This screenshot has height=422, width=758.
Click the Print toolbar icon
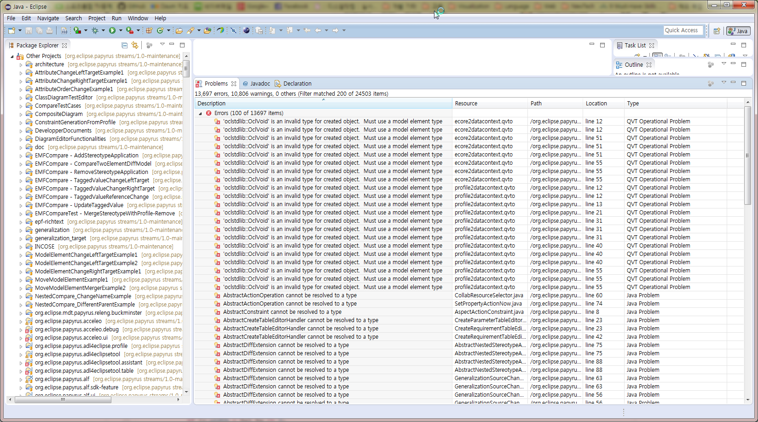pos(49,30)
